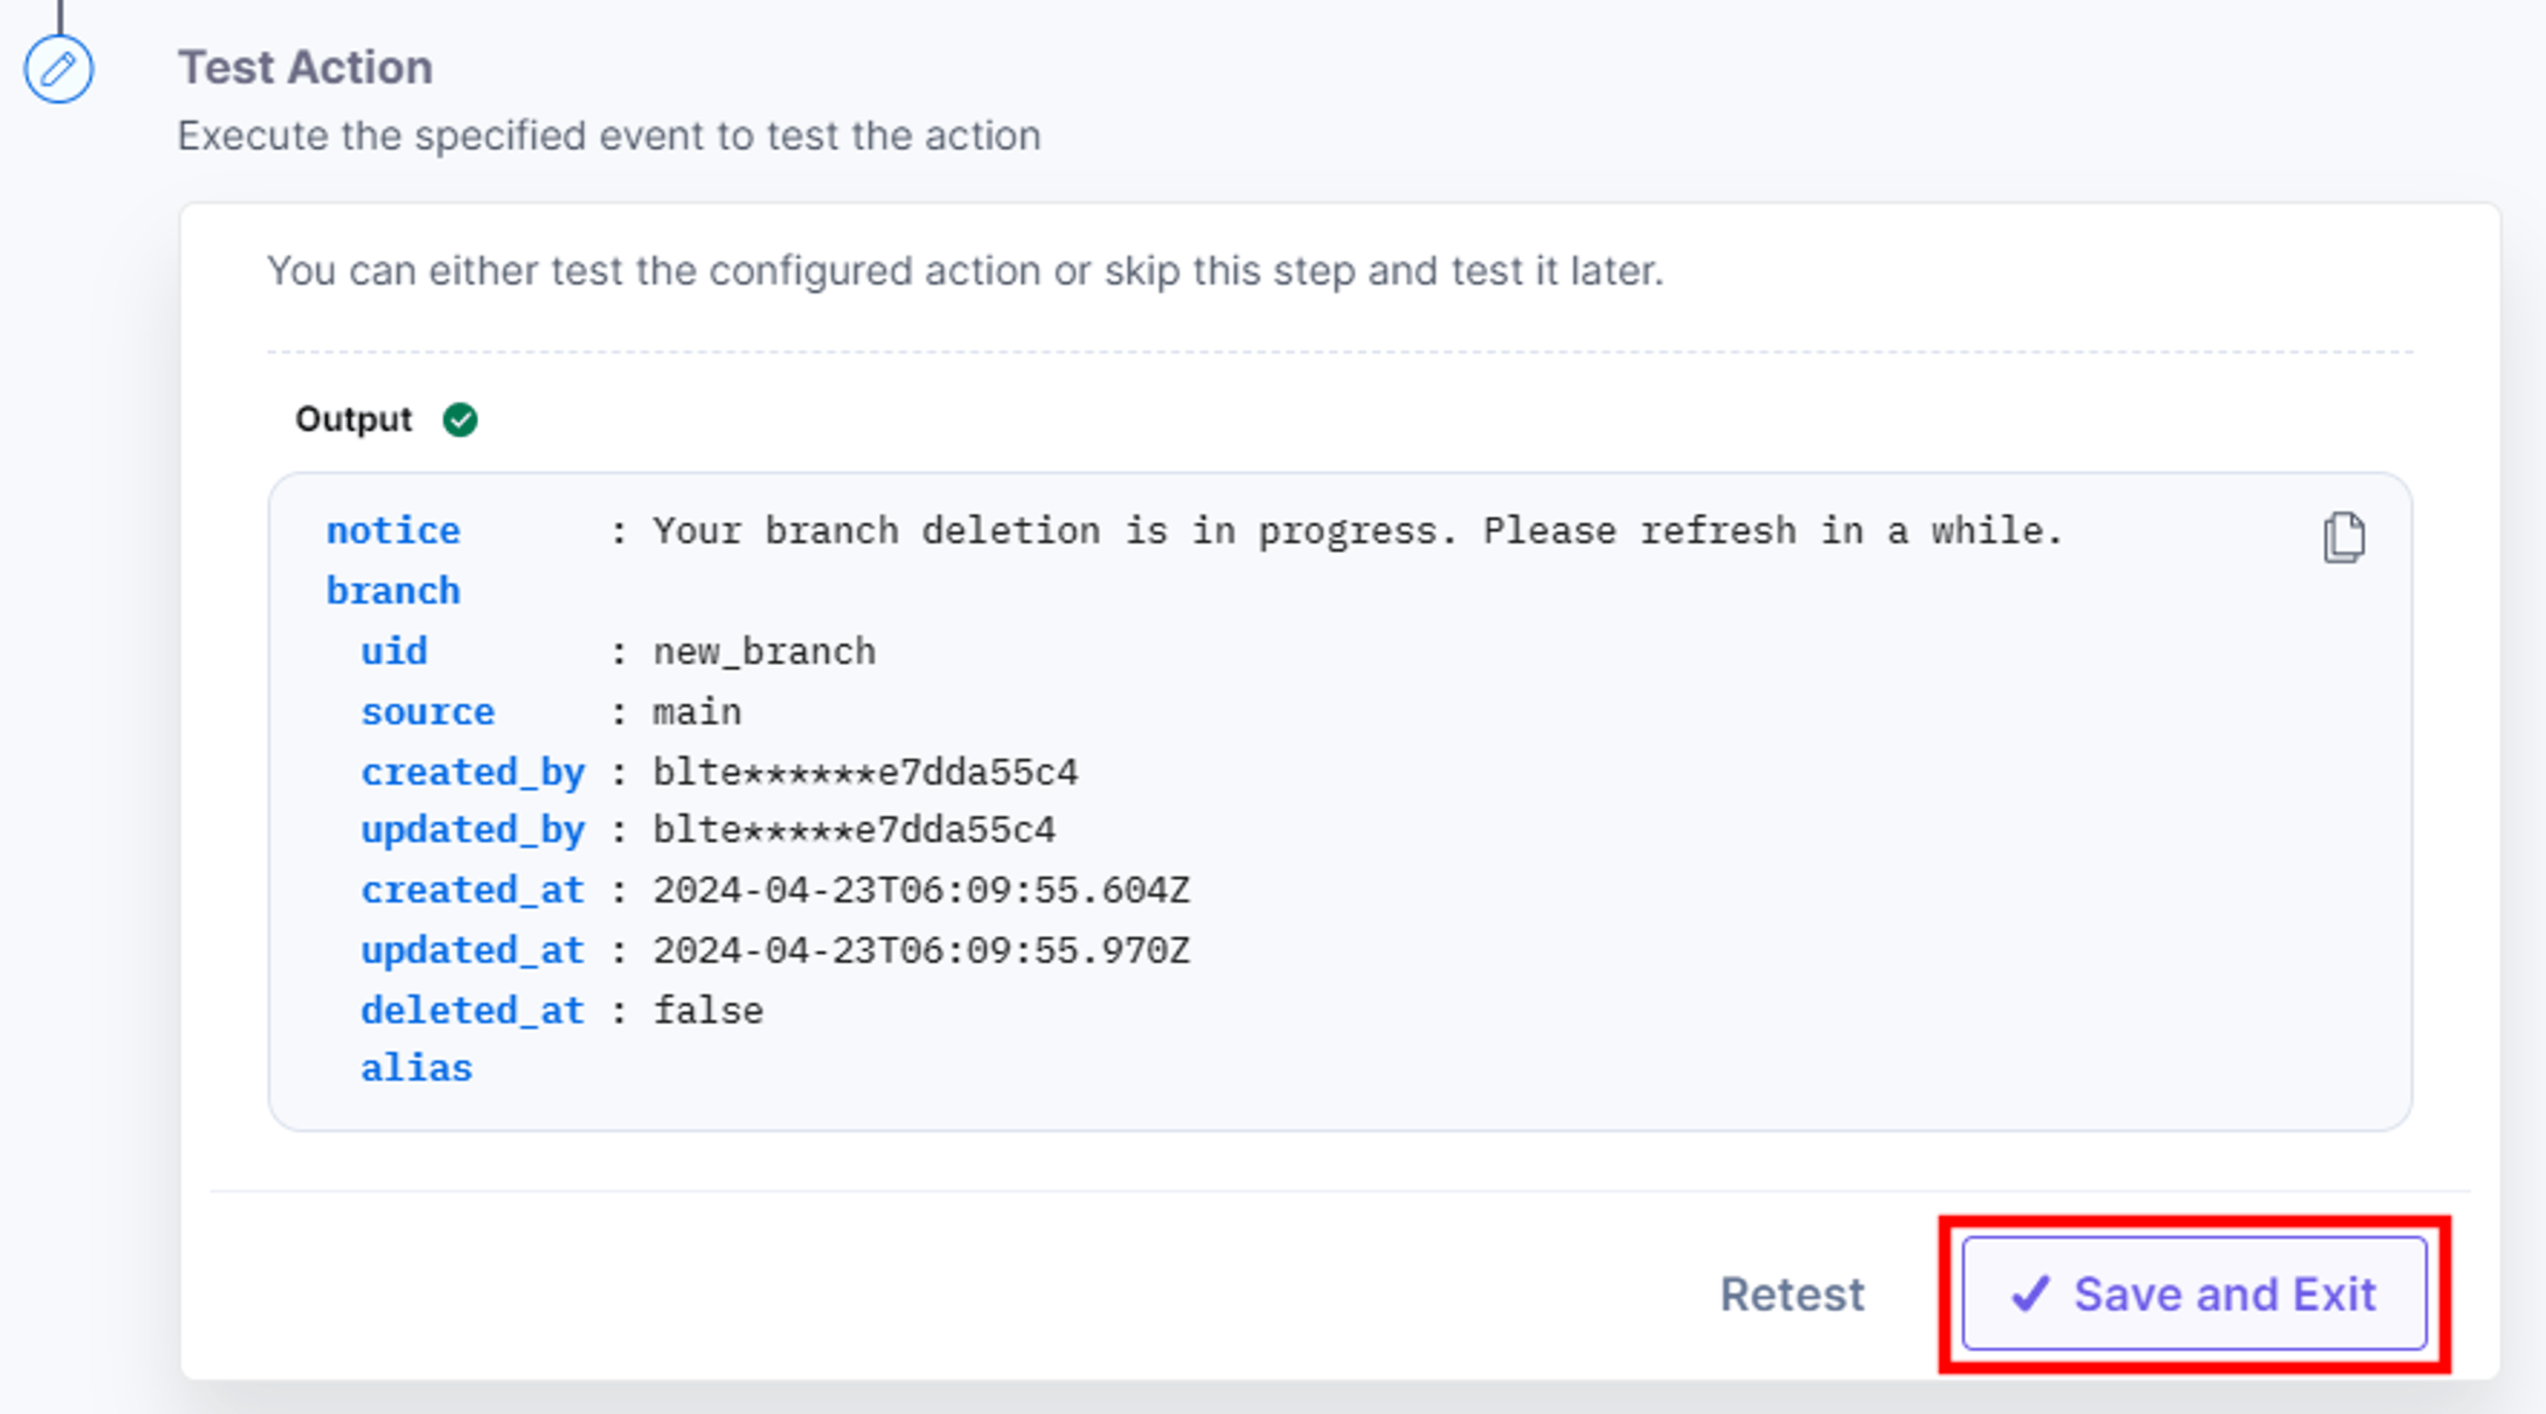Screen dimensions: 2546x1414
Task: Retest the configured action
Action: click(x=1792, y=1295)
